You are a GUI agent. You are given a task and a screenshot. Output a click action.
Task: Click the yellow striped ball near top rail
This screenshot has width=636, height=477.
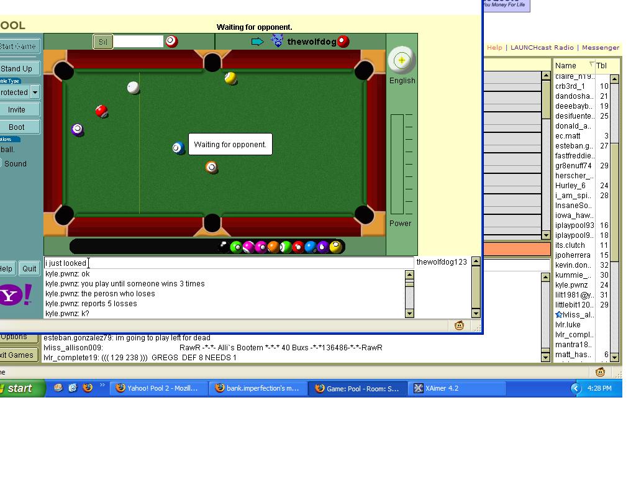coord(230,78)
